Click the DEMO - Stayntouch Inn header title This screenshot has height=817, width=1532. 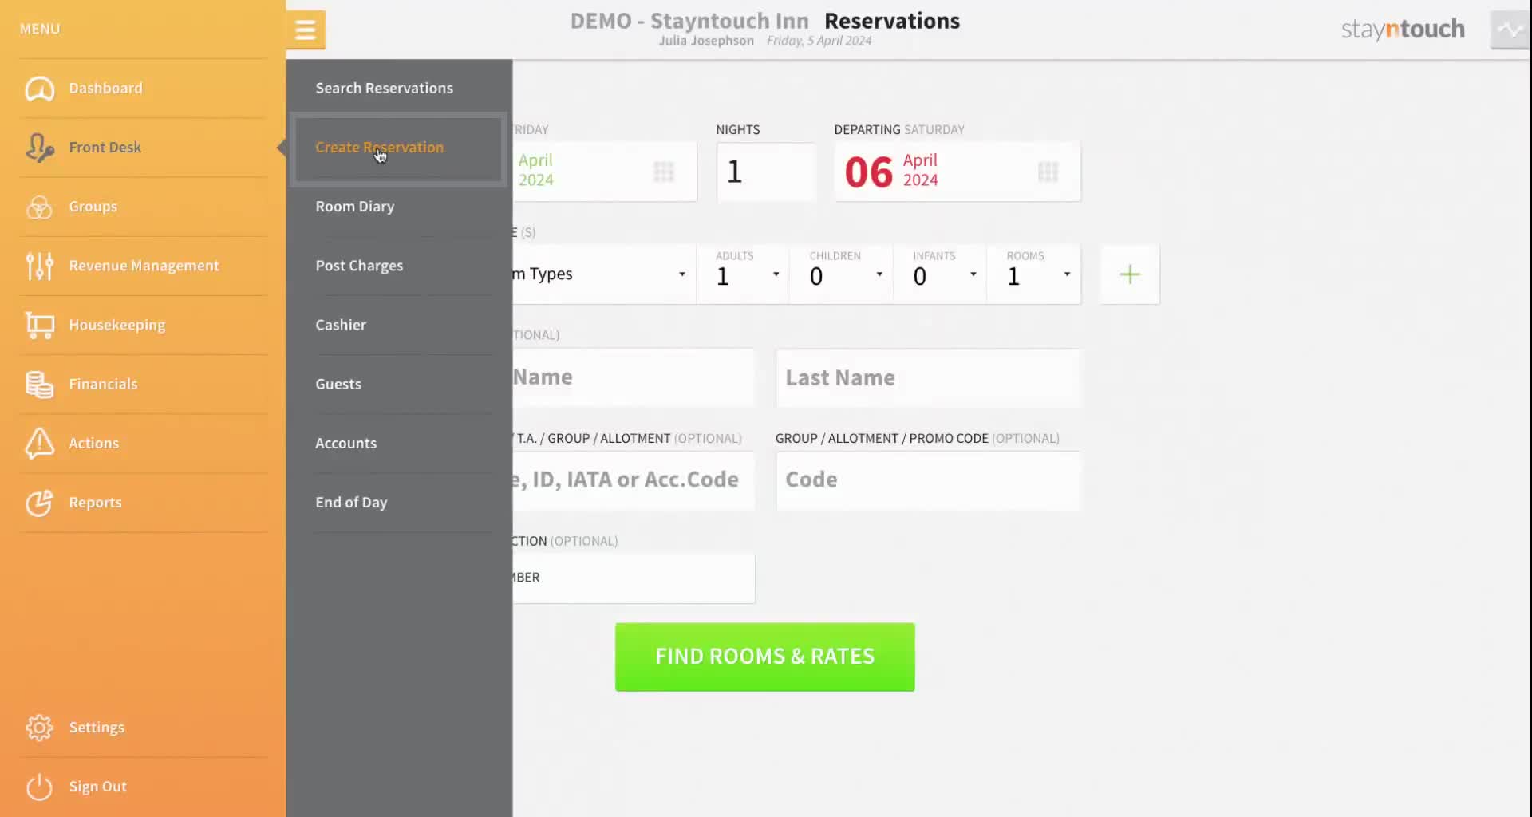[689, 22]
